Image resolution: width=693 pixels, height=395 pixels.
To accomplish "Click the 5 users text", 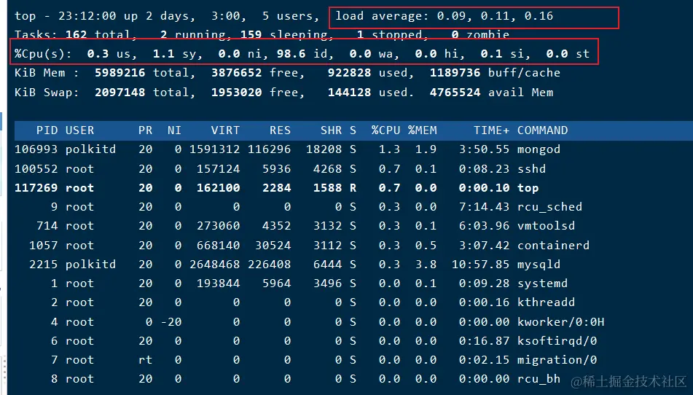I will (x=288, y=16).
